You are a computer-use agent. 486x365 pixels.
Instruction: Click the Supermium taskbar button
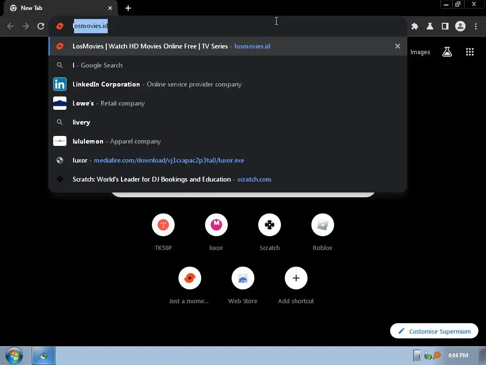tap(44, 355)
